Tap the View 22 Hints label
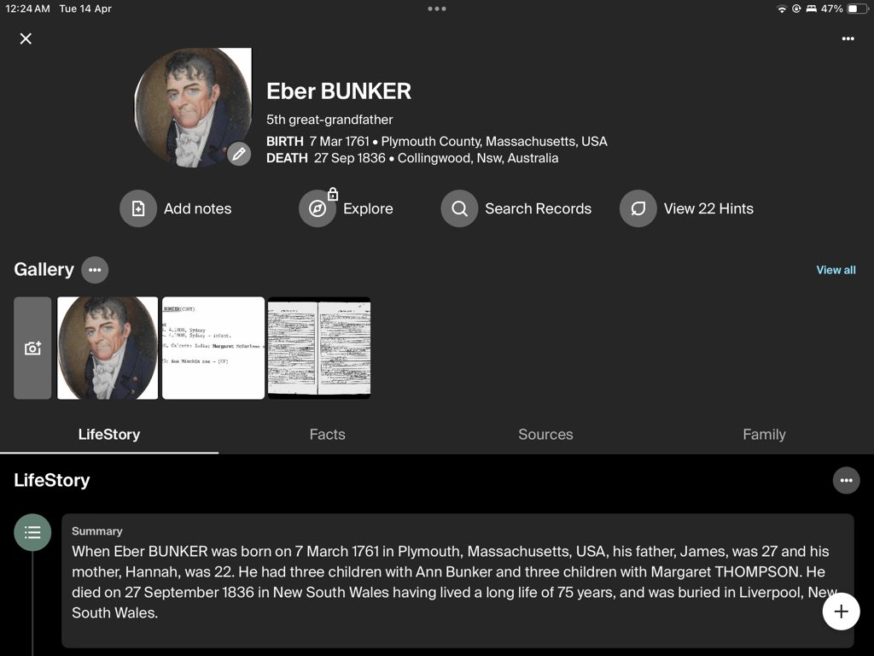 pos(708,208)
